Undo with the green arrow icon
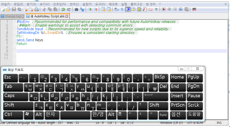 tap(63, 9)
